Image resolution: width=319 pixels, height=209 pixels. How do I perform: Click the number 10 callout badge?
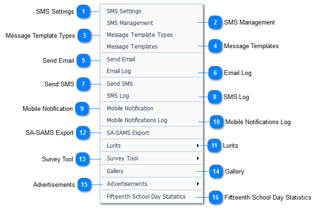216,122
